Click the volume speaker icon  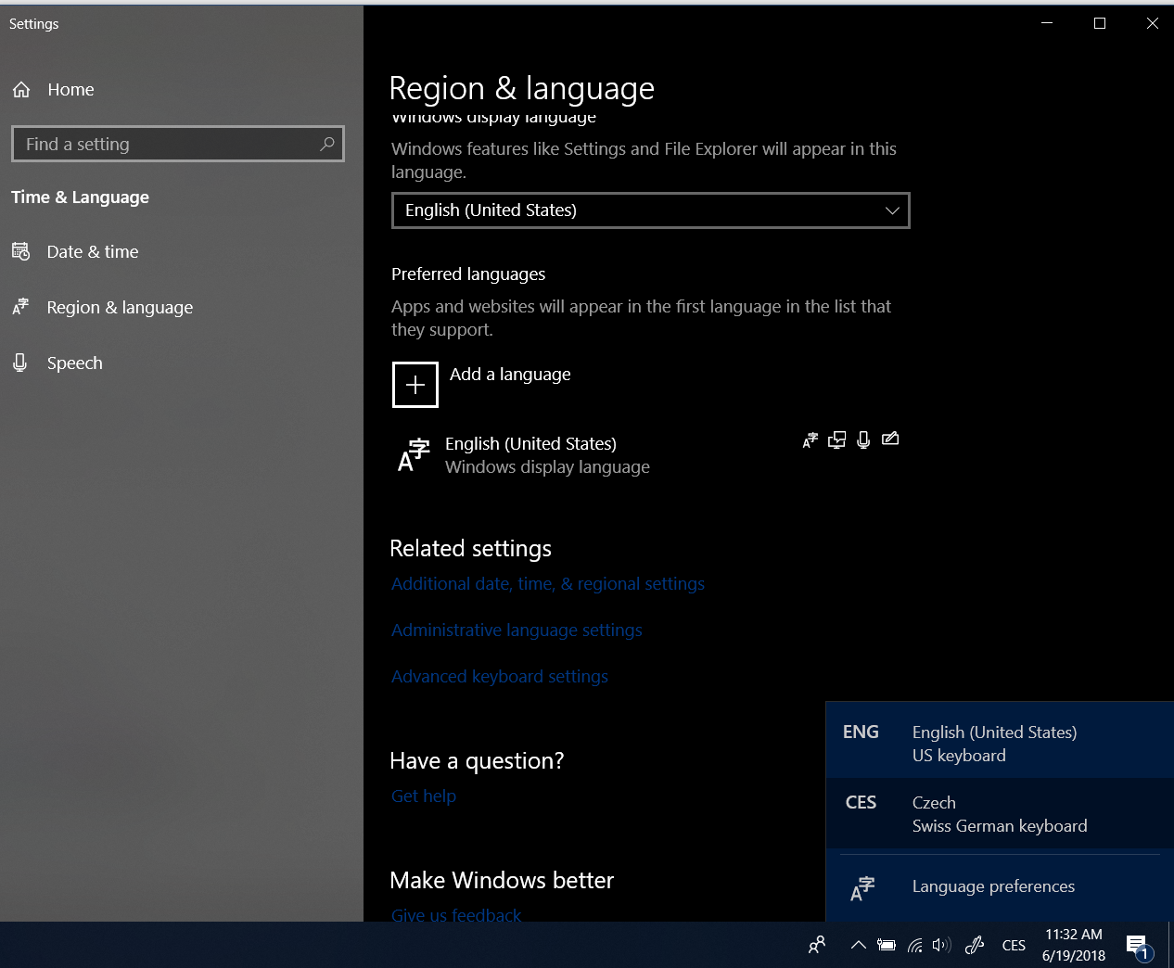click(x=941, y=946)
